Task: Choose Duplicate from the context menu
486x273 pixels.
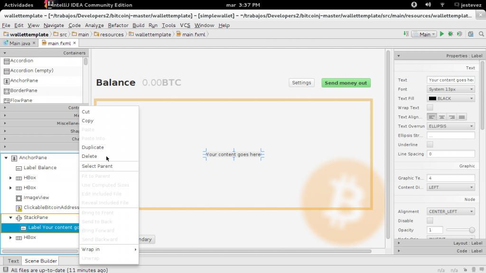Action: pyautogui.click(x=109, y=147)
